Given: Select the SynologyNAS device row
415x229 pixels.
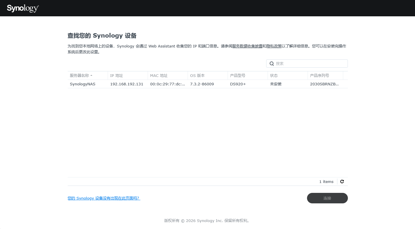Looking at the screenshot, I should click(x=208, y=84).
